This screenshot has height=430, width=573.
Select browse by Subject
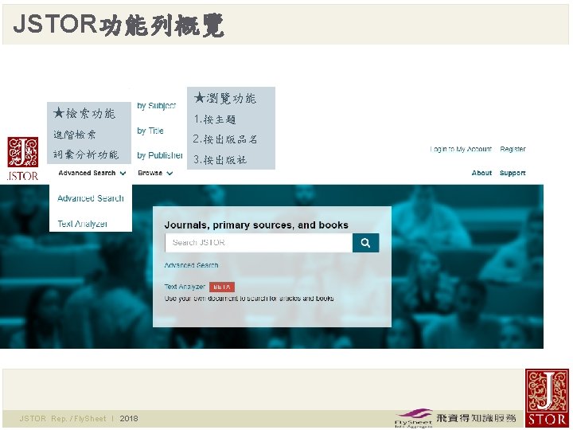point(157,106)
